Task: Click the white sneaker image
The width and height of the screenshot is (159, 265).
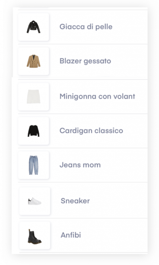Action: [35, 201]
